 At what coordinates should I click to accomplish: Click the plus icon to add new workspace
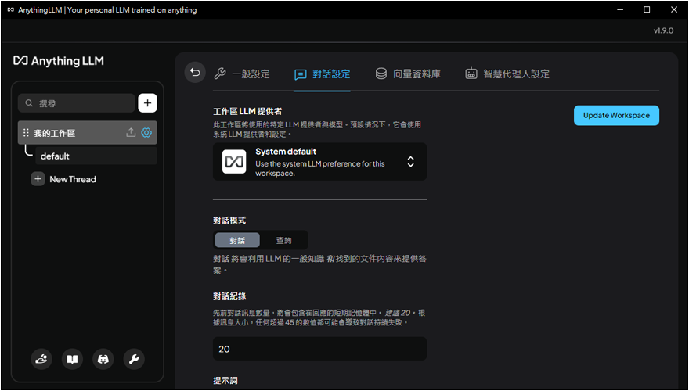point(147,102)
